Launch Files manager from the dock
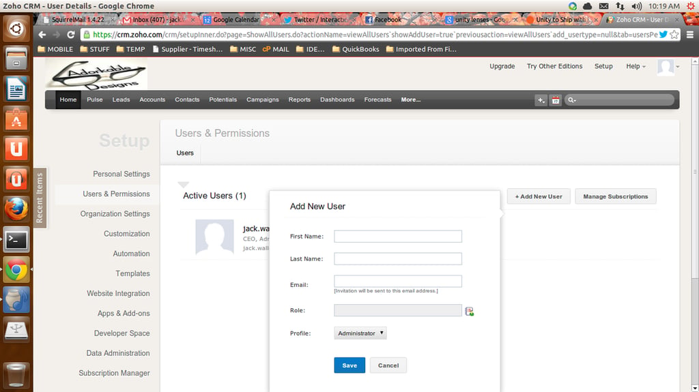This screenshot has width=699, height=392. click(16, 59)
